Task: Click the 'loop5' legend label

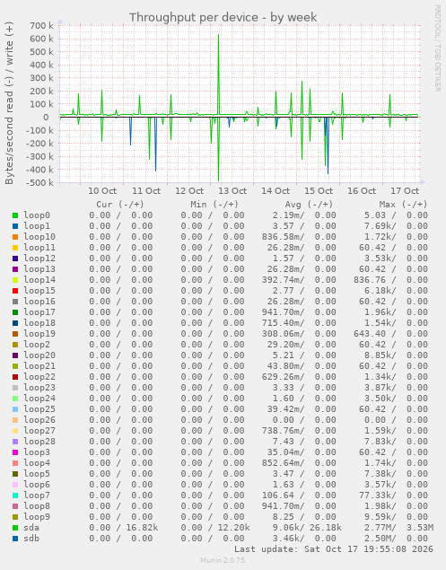Action: pyautogui.click(x=37, y=474)
